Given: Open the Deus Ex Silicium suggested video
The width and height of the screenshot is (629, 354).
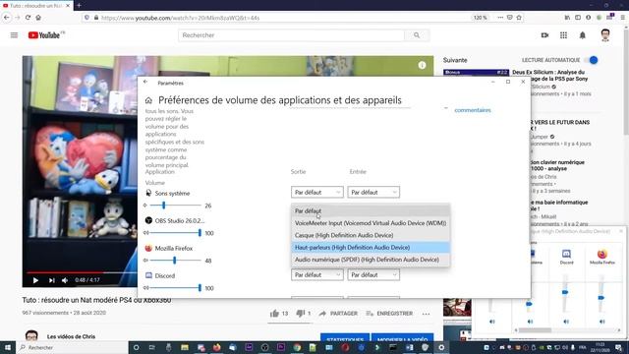Looking at the screenshot, I should 550,76.
